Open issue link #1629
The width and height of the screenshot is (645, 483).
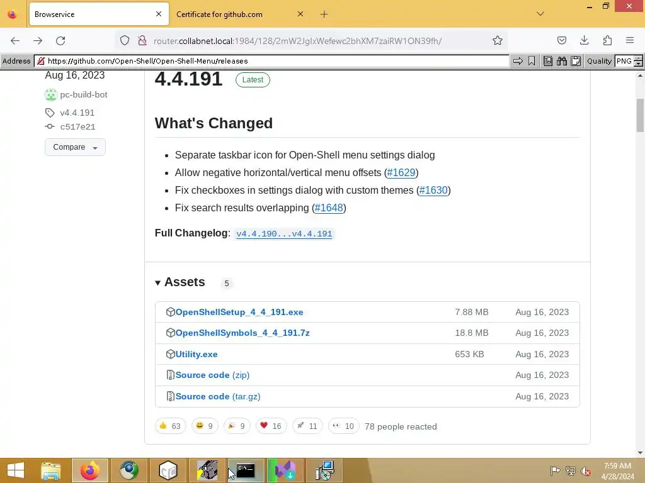pyautogui.click(x=401, y=172)
